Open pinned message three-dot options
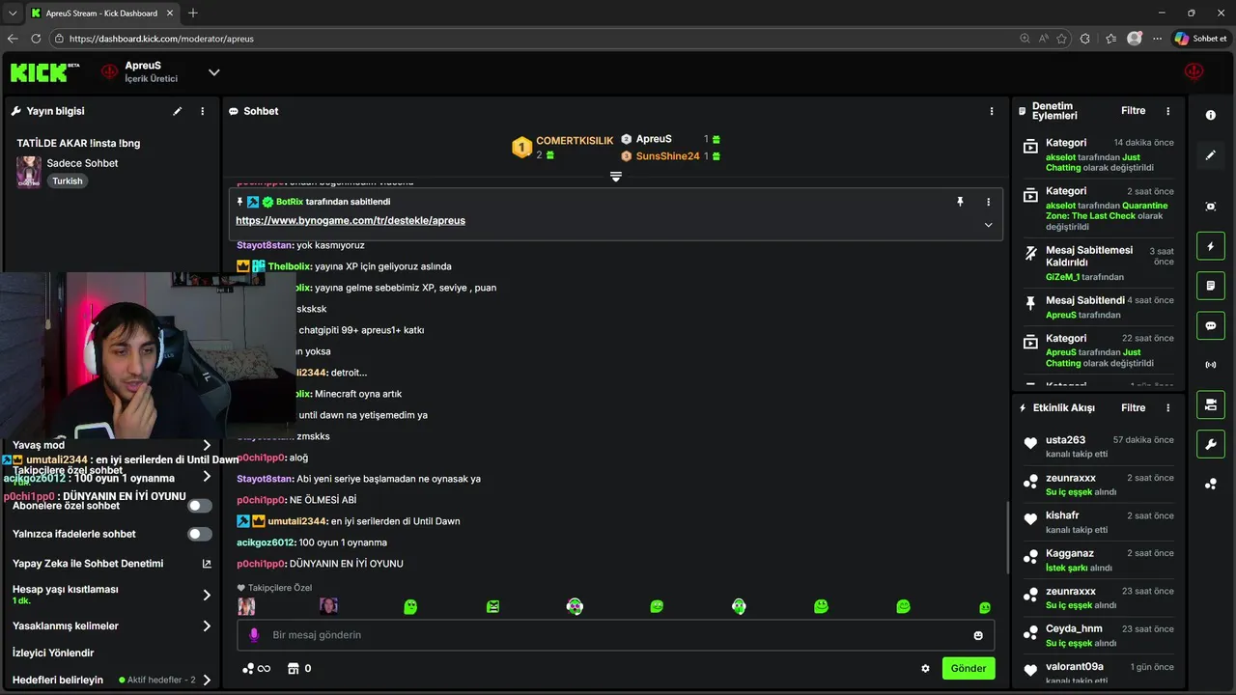 (x=988, y=202)
